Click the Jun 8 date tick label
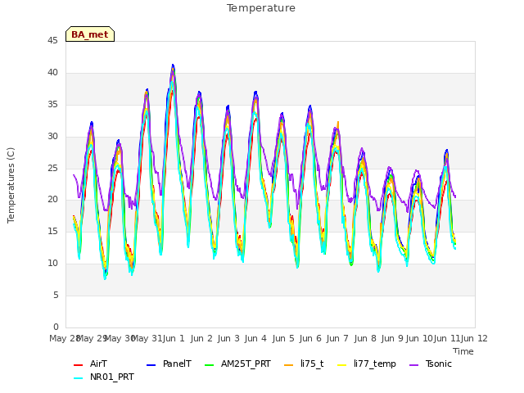 (365, 338)
